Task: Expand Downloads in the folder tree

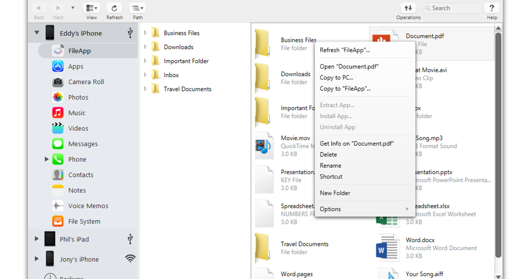Action: (x=145, y=46)
